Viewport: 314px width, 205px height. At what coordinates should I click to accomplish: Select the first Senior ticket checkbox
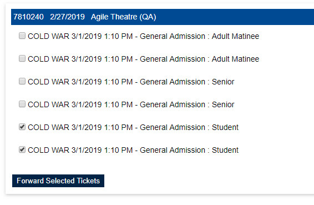tap(22, 81)
